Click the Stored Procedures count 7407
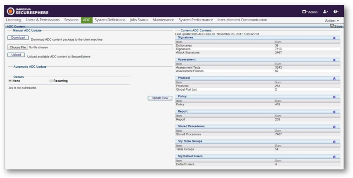 [278, 134]
